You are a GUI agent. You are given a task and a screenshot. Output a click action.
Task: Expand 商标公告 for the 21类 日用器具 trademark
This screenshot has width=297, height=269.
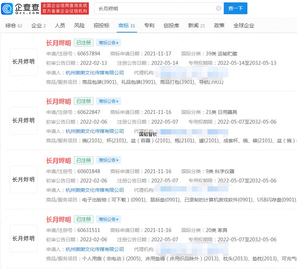click(x=109, y=101)
